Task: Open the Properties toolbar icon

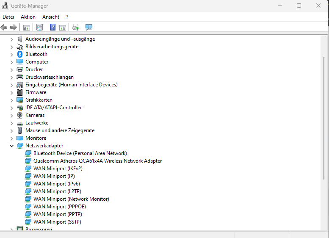Action: coord(39,27)
